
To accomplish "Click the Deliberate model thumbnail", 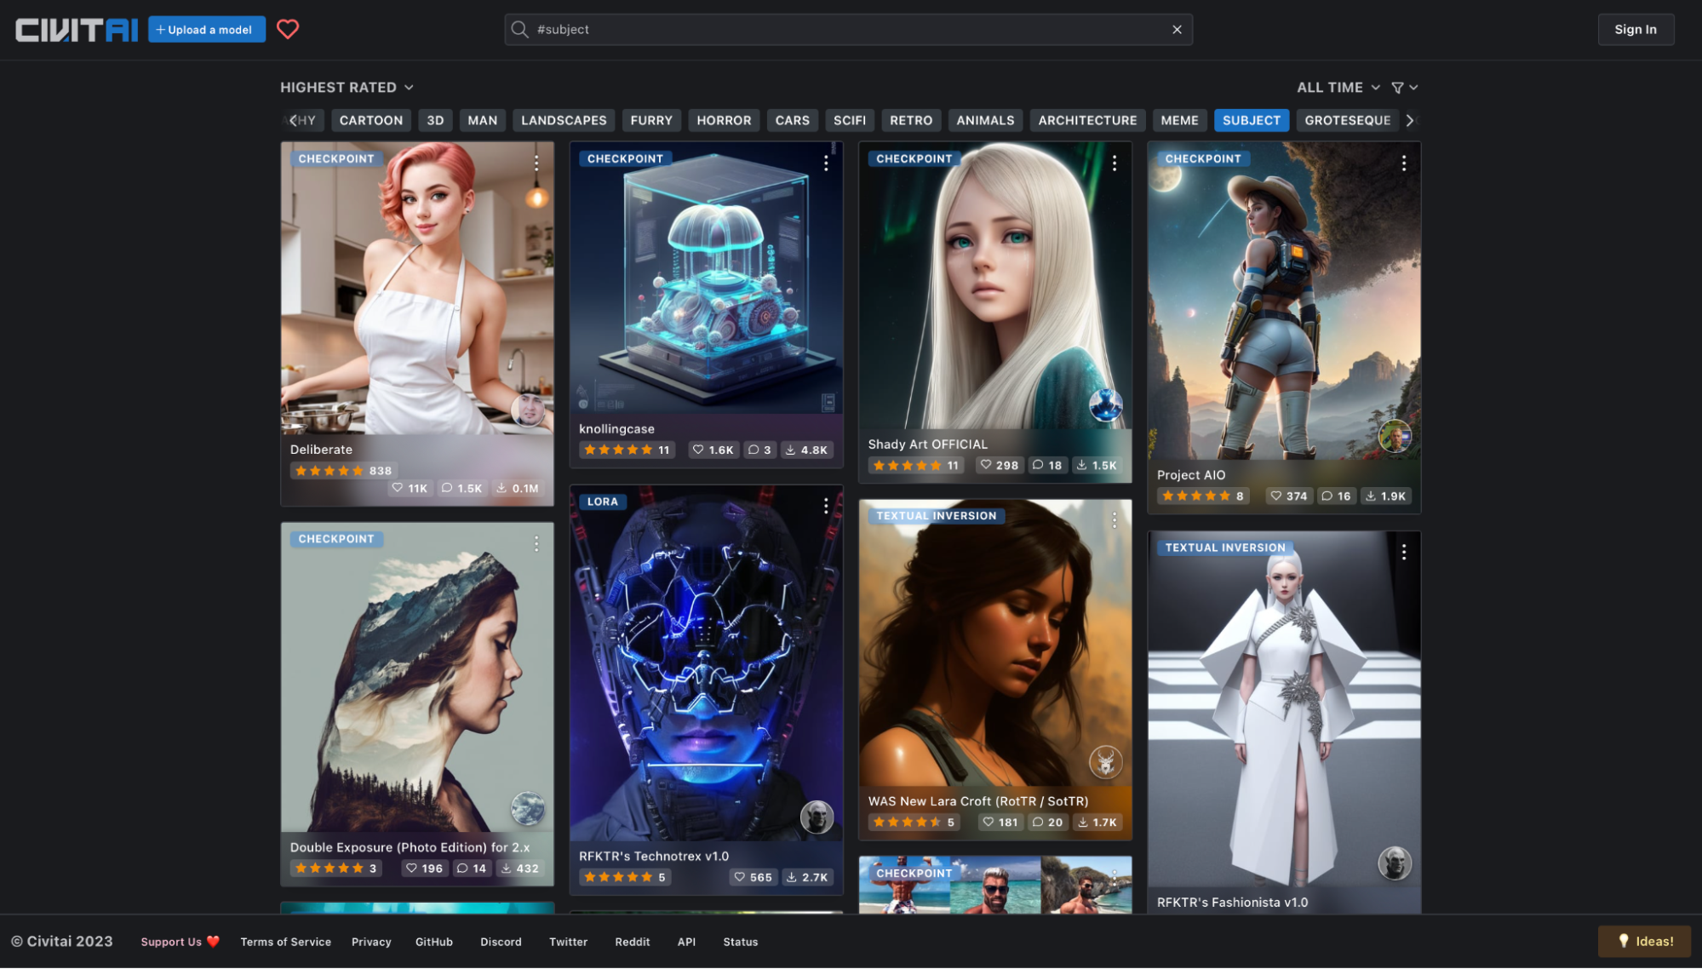I will (416, 323).
